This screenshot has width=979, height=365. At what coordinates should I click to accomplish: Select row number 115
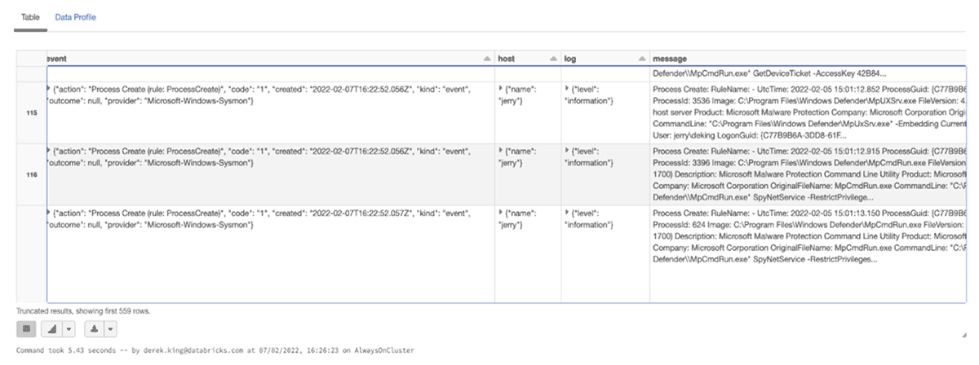click(33, 113)
